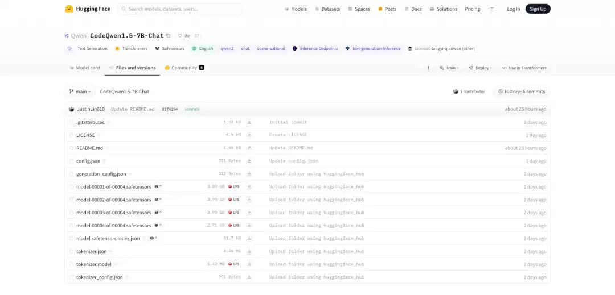
Task: Open safetensors viewer for model-00001-of-00004
Action: [x=158, y=187]
